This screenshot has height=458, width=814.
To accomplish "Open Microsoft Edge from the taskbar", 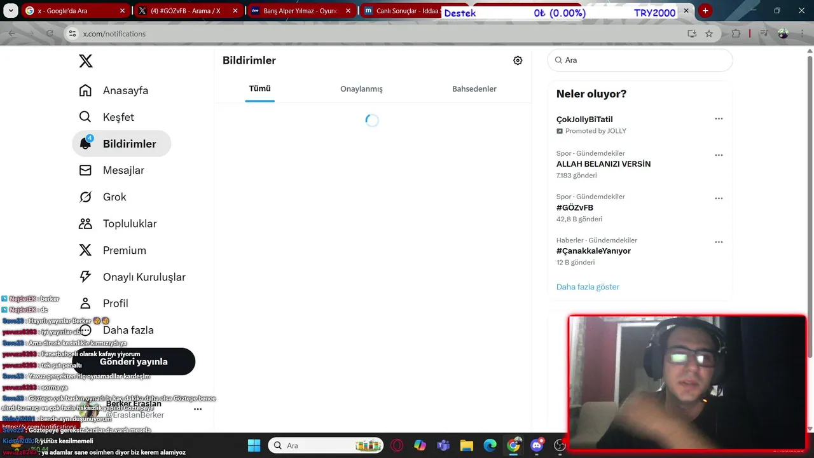I will point(490,445).
